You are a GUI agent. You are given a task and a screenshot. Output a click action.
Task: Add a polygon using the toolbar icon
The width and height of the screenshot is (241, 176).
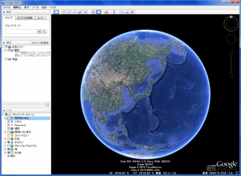click(69, 12)
